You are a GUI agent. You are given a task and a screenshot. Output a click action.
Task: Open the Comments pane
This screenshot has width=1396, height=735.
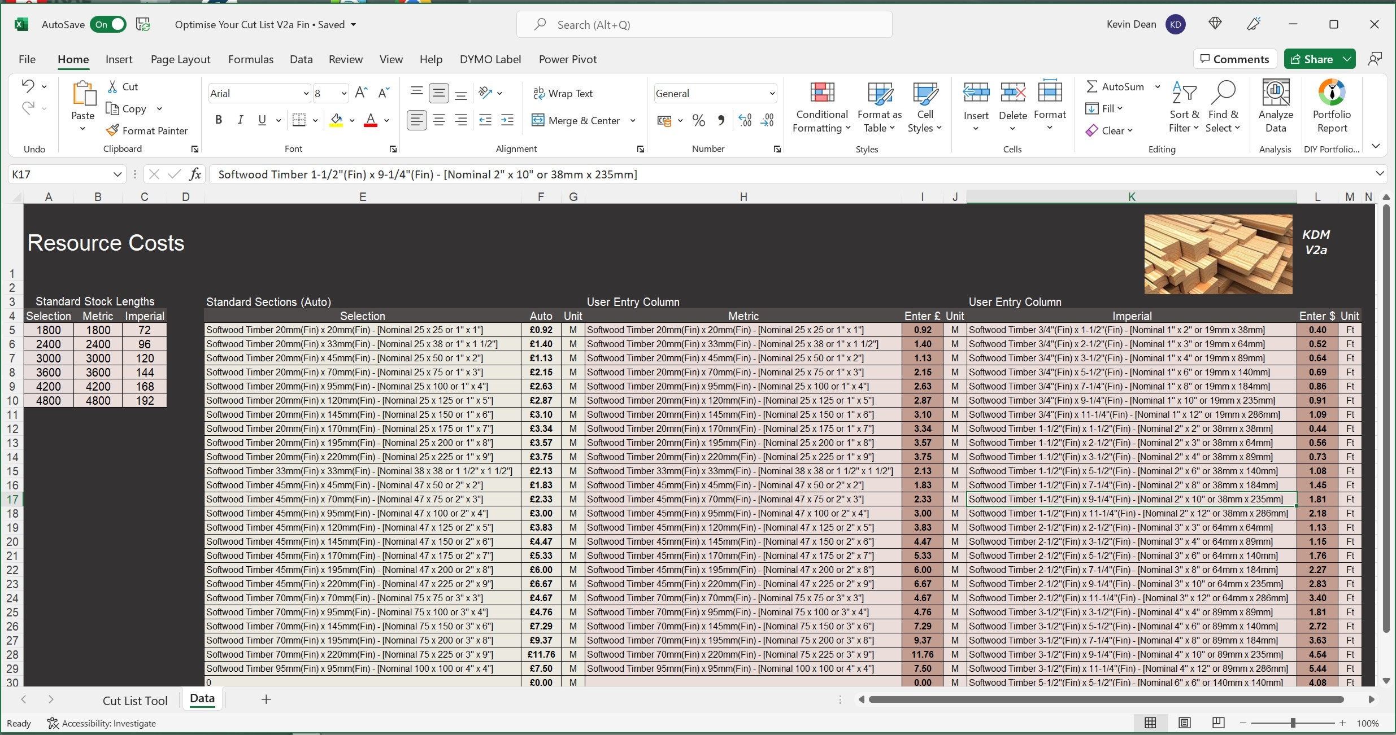1234,59
